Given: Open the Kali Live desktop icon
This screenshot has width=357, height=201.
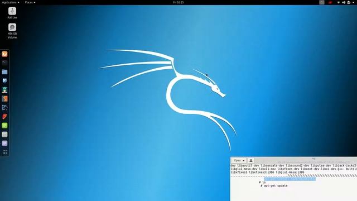Looking at the screenshot, I should 12,13.
